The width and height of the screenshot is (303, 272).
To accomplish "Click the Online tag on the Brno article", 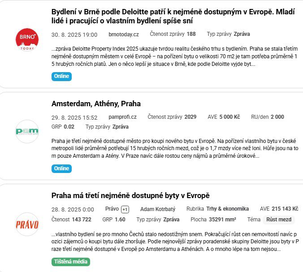I will point(61,76).
